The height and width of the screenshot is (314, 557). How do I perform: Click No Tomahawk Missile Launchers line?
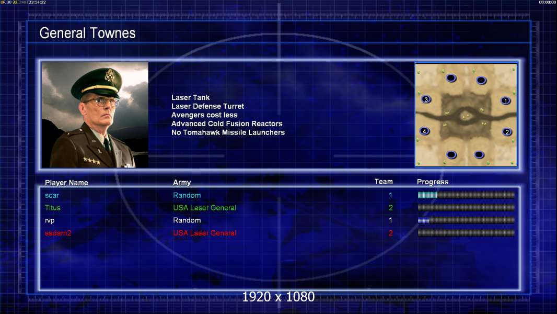coord(228,132)
